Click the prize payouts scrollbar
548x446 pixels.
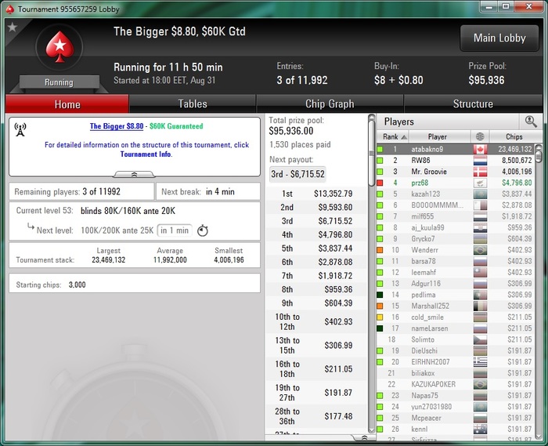click(x=372, y=274)
